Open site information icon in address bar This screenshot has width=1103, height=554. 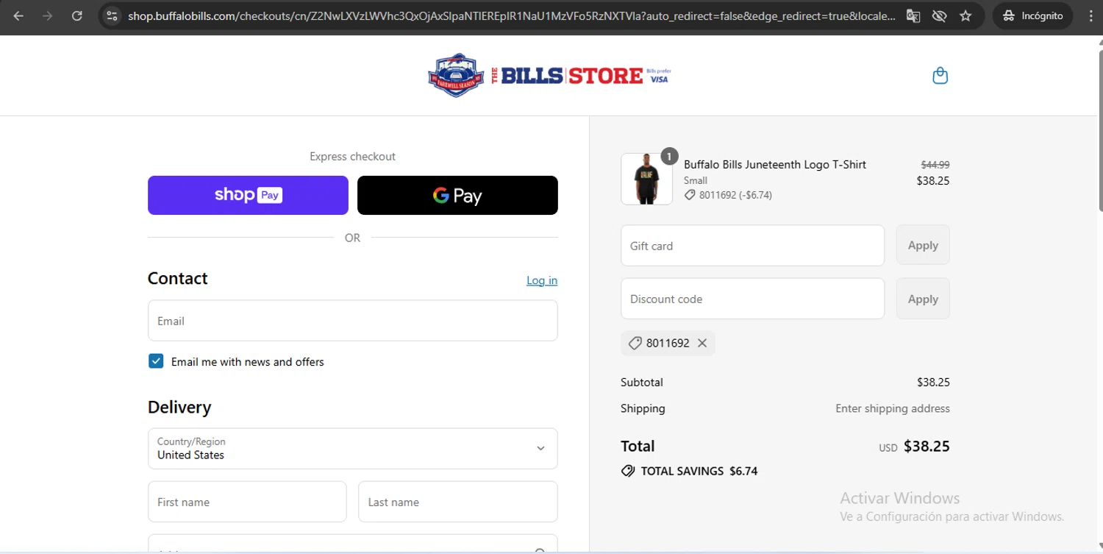click(x=111, y=15)
